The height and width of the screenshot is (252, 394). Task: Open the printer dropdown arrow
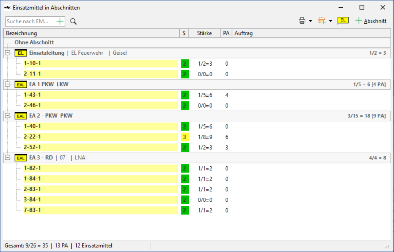pos(310,21)
